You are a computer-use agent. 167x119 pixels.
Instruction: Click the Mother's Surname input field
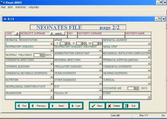(101, 37)
